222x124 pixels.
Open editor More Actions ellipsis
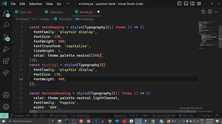click(216, 12)
